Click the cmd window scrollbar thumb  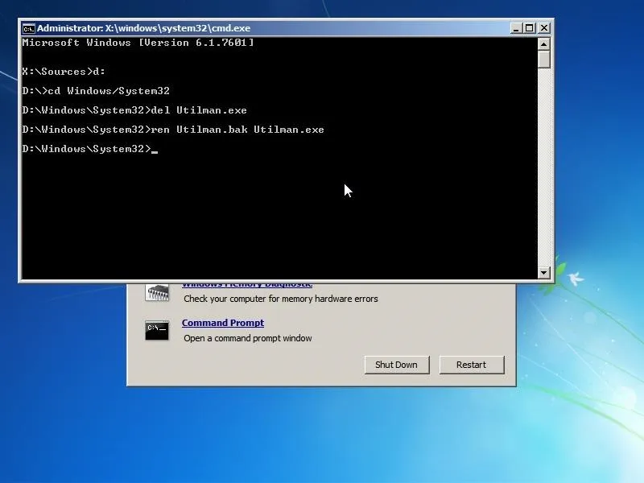point(544,59)
